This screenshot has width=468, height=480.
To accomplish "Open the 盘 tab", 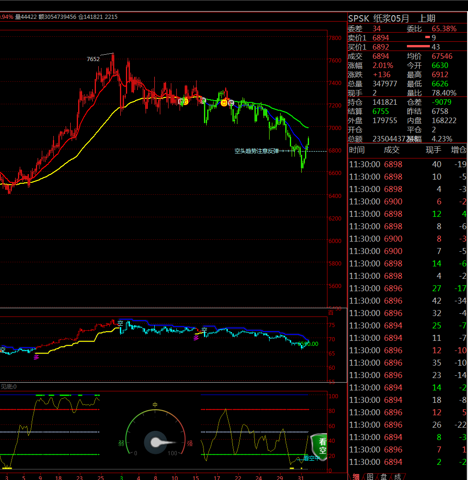I will 383,477.
